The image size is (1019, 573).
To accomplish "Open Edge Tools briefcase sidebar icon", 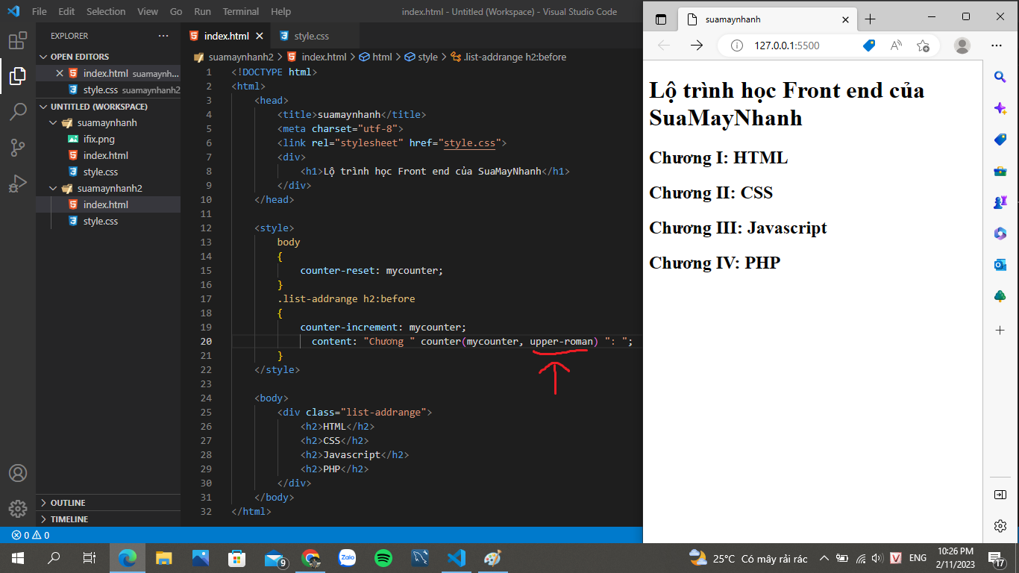I will click(x=1000, y=171).
